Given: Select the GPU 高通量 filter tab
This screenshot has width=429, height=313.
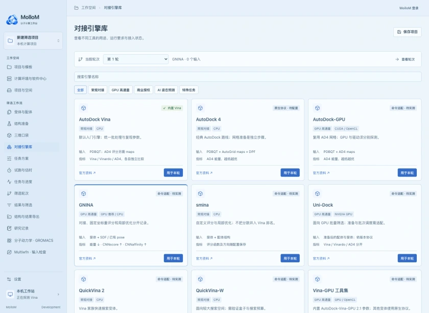Looking at the screenshot, I should point(121,90).
